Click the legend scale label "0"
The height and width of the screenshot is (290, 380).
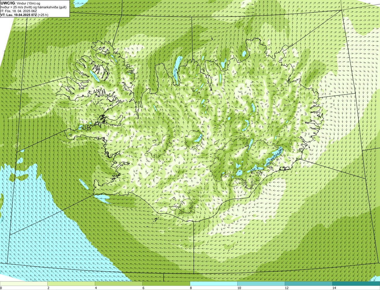(1, 288)
